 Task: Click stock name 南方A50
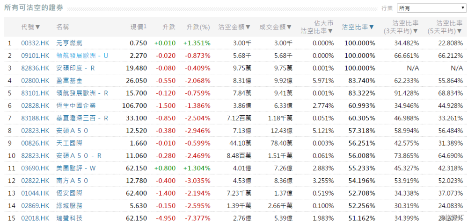tap(72, 181)
